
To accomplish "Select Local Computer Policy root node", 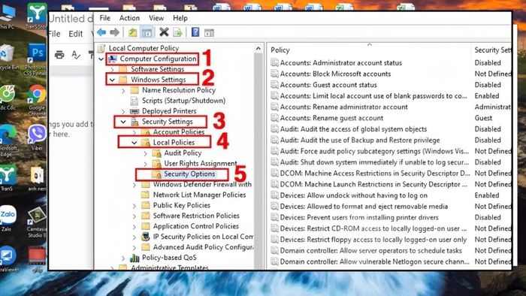I will tap(144, 48).
